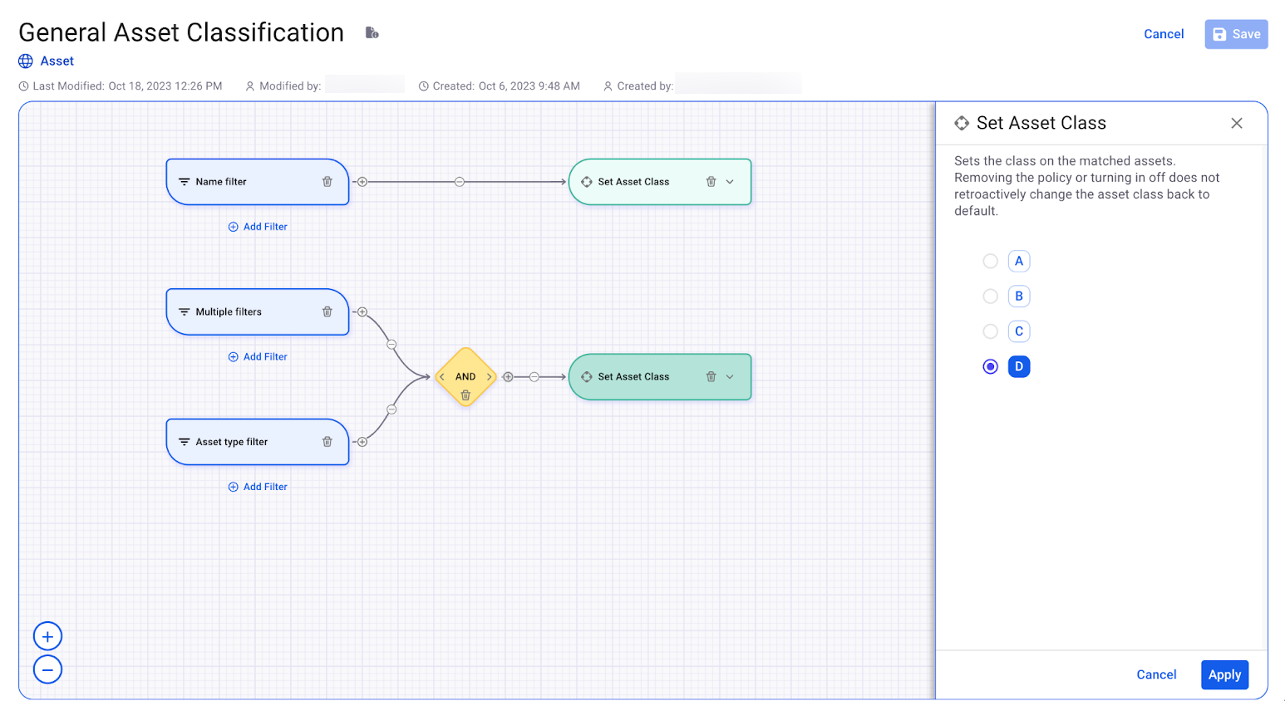Click the policy info icon beside the title
1285x701 pixels.
pos(372,32)
